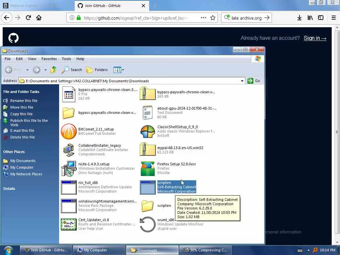Open the Help menu

tap(80, 59)
